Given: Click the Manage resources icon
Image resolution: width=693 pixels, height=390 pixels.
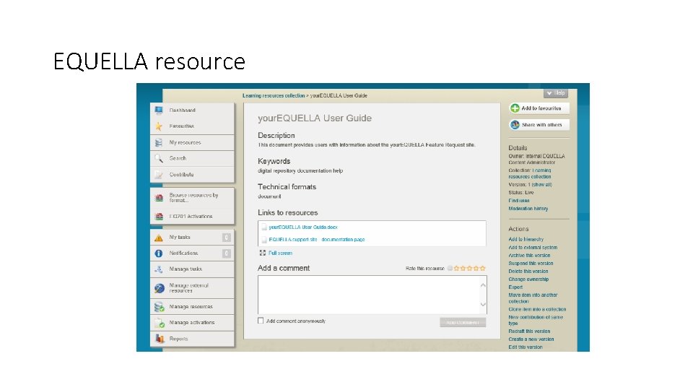Looking at the screenshot, I should click(x=159, y=306).
